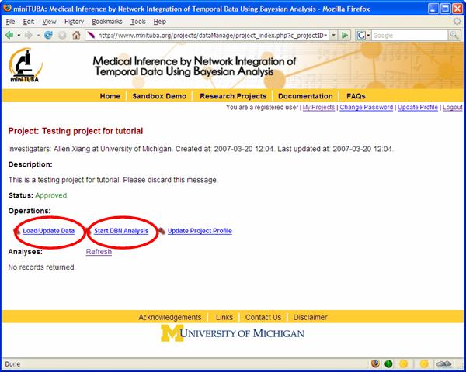
Task: Click the Start DBN Analysis link
Action: (x=121, y=231)
